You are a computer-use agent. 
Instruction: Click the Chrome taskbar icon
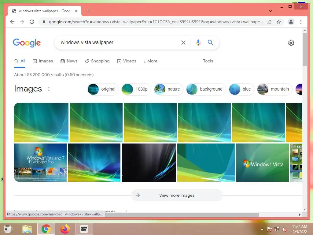(46, 229)
